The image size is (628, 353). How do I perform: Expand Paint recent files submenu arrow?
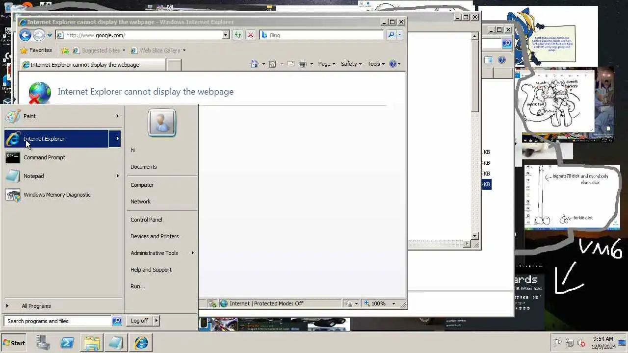tap(117, 116)
